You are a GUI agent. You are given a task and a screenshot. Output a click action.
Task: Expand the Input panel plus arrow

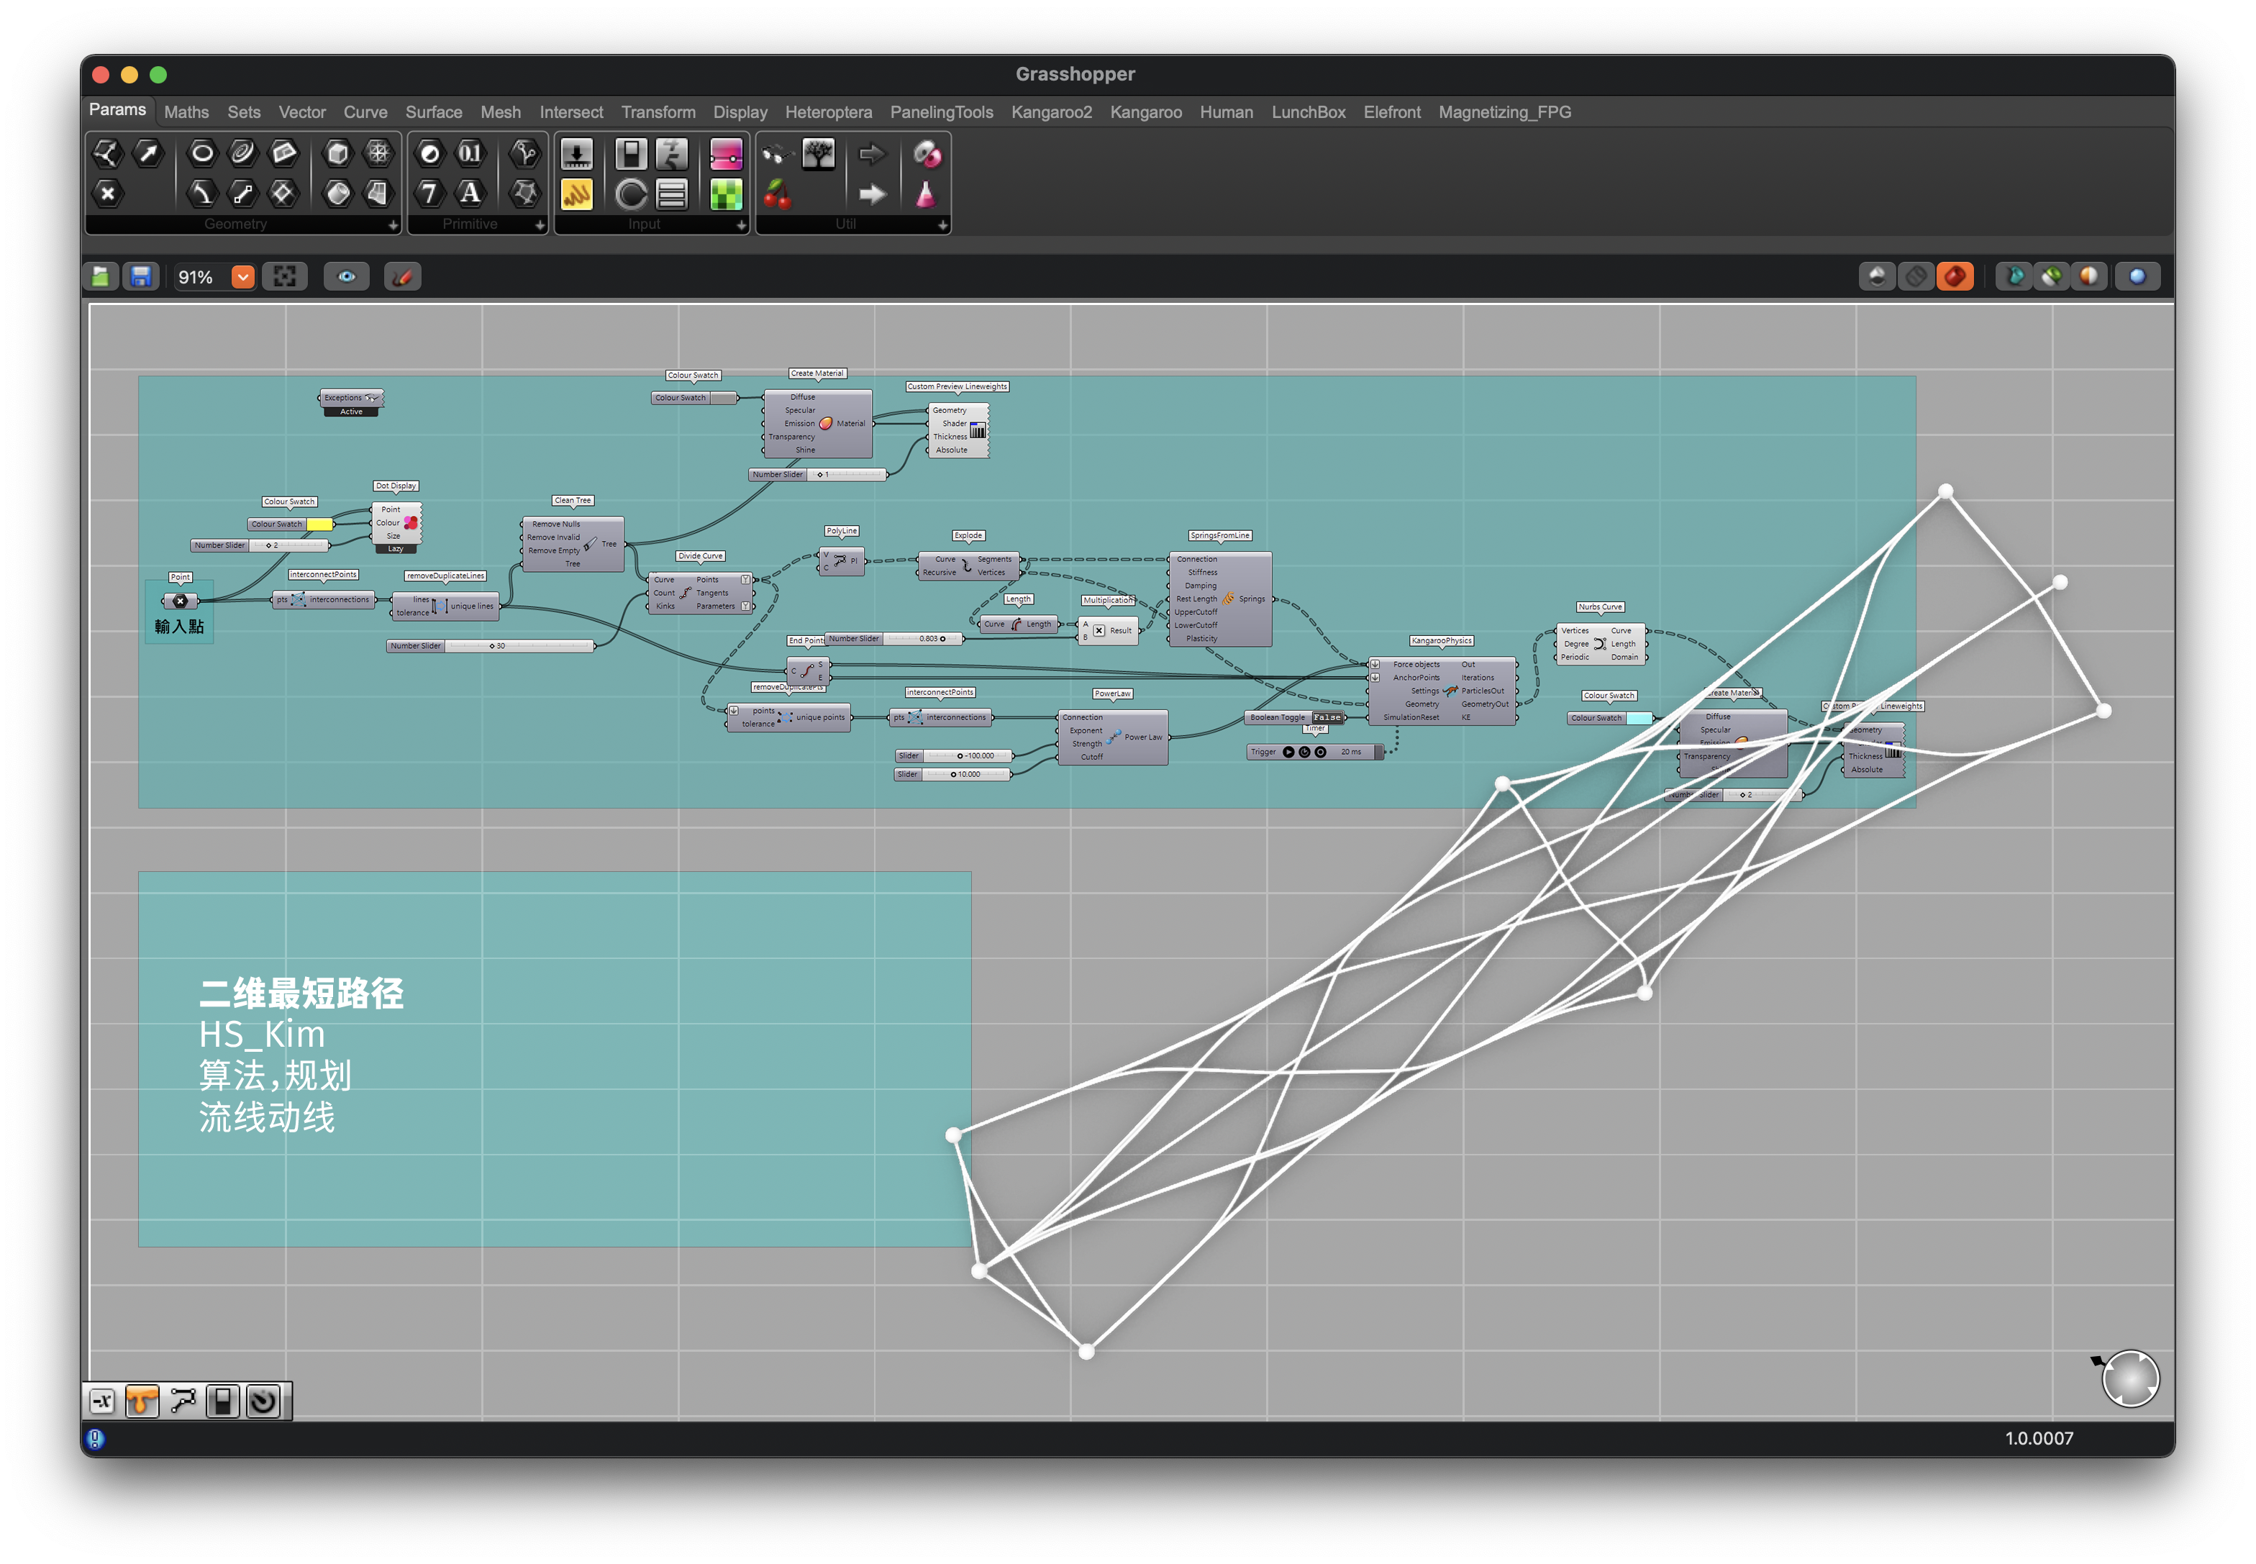(741, 225)
